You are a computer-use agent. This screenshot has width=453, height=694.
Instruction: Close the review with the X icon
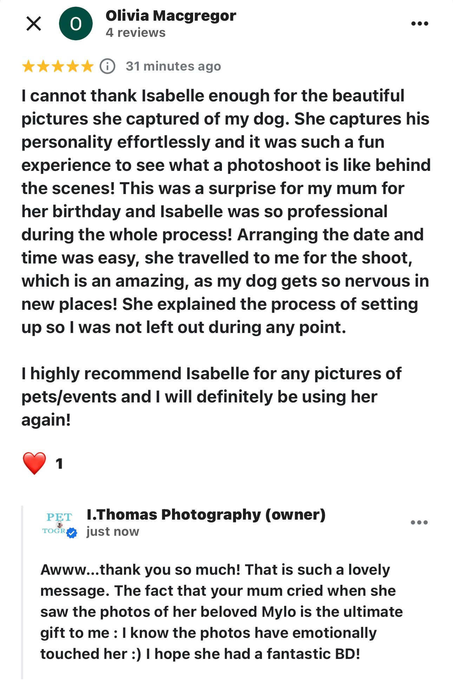pyautogui.click(x=34, y=24)
